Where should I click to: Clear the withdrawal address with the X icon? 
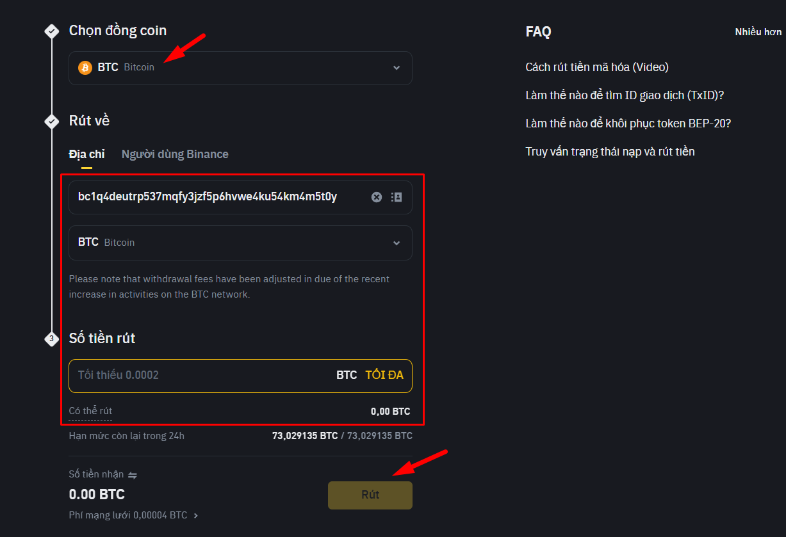(x=377, y=197)
